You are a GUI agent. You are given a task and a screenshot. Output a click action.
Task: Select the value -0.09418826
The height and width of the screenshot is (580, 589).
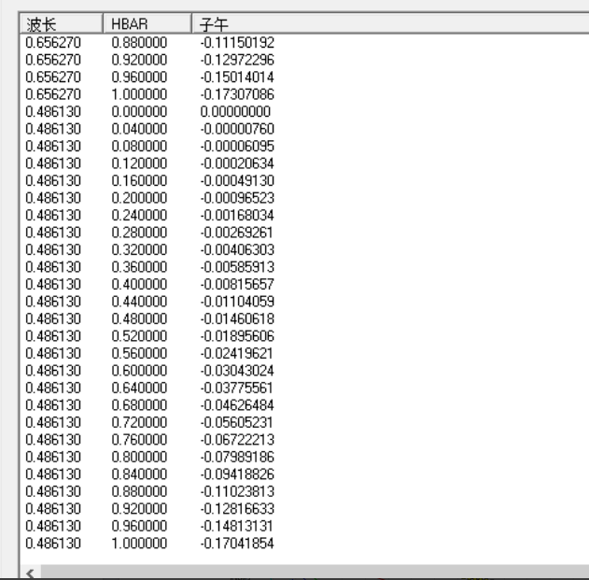click(237, 474)
